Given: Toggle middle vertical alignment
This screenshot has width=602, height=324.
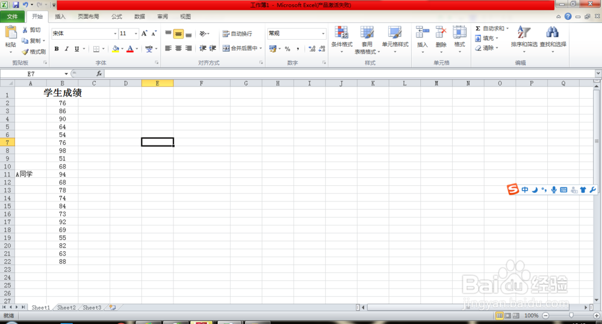Looking at the screenshot, I should [x=178, y=34].
